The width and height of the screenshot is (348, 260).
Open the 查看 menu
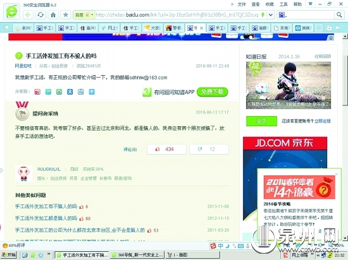[256, 4]
